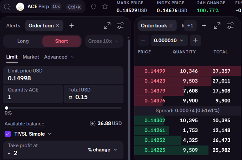Open Order book panel settings sliders icon

point(230,25)
